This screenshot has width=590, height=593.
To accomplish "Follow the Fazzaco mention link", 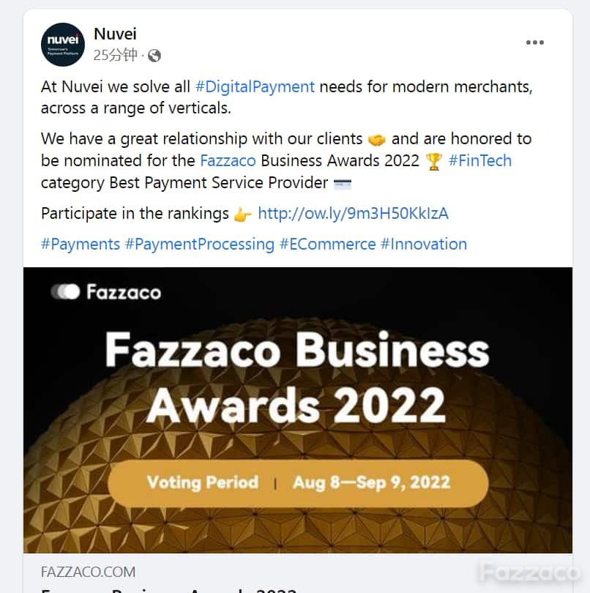I will tap(228, 161).
